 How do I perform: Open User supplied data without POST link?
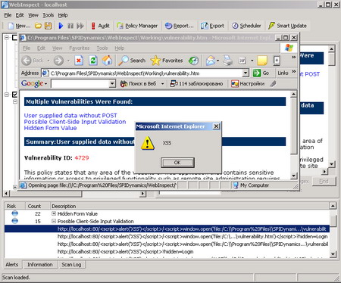(70, 116)
